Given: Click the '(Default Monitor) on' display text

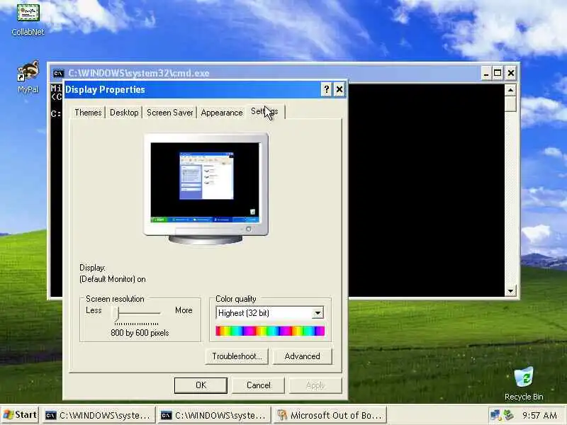Looking at the screenshot, I should coord(113,279).
